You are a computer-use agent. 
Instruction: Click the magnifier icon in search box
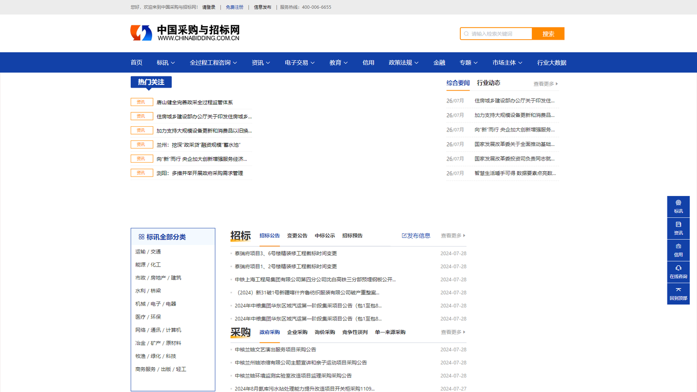click(466, 34)
